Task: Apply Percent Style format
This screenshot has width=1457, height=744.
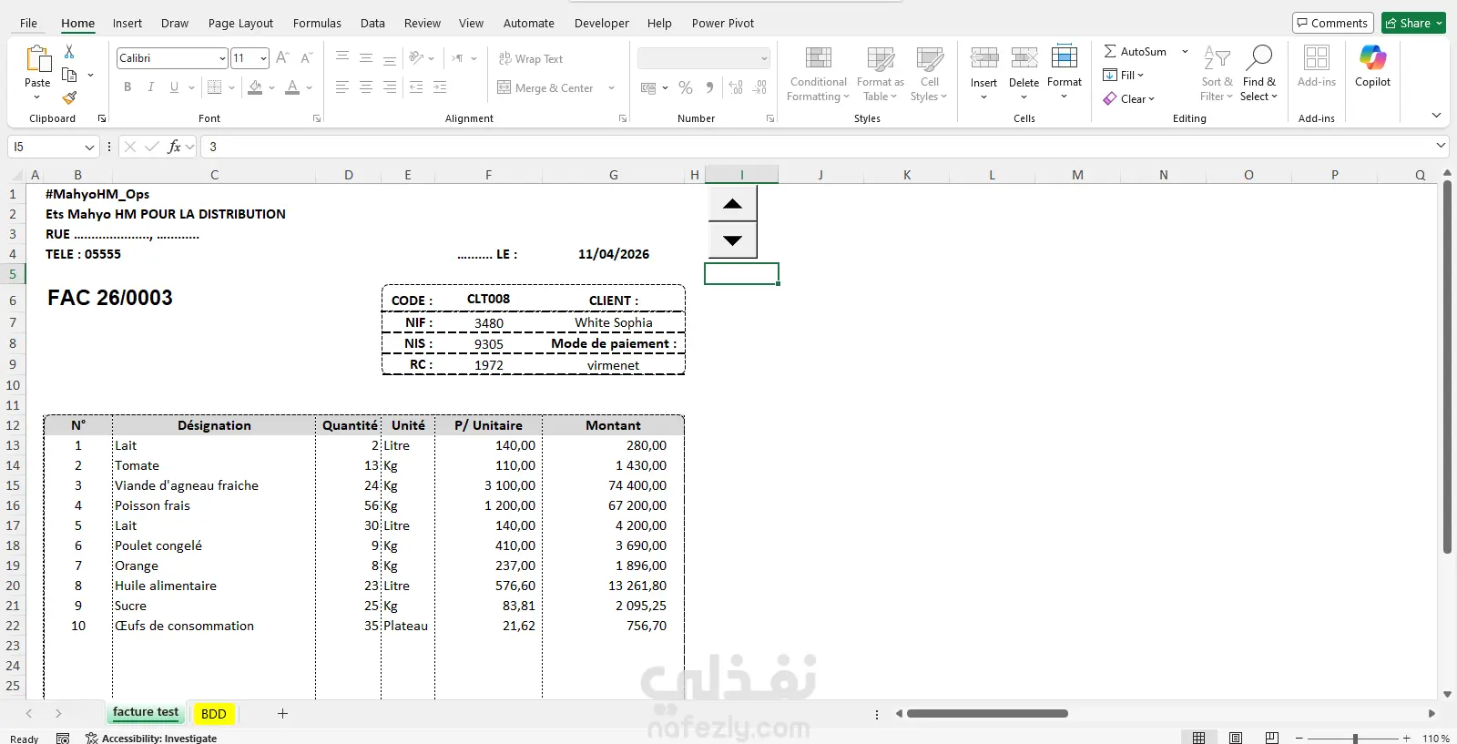Action: [x=686, y=87]
